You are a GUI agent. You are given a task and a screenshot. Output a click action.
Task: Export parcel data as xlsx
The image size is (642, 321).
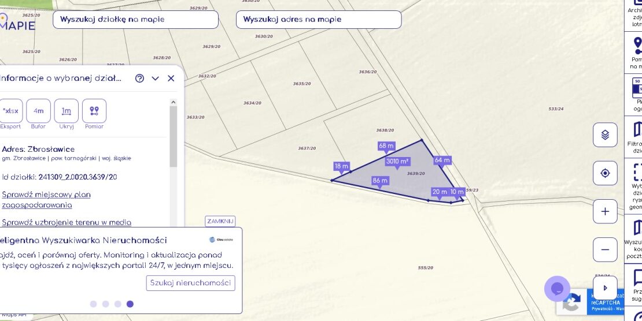point(10,111)
